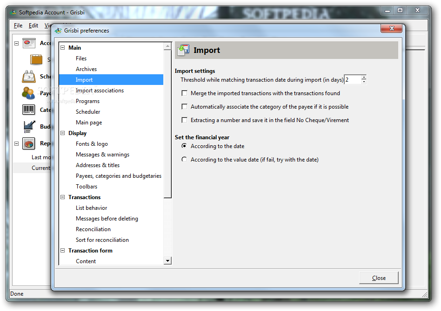Viewport: 441px width, 311px height.
Task: Select Reconciliation in preferences tree
Action: (94, 229)
